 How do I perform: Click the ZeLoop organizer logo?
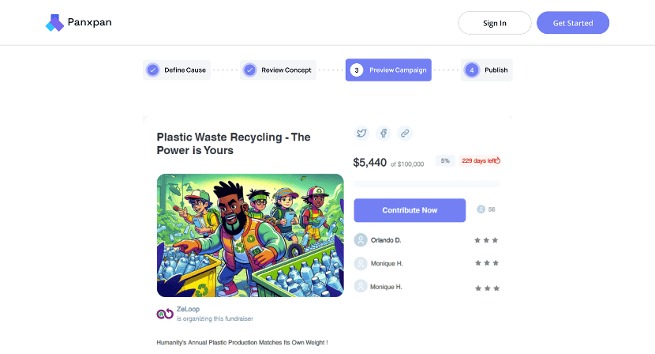click(x=165, y=314)
